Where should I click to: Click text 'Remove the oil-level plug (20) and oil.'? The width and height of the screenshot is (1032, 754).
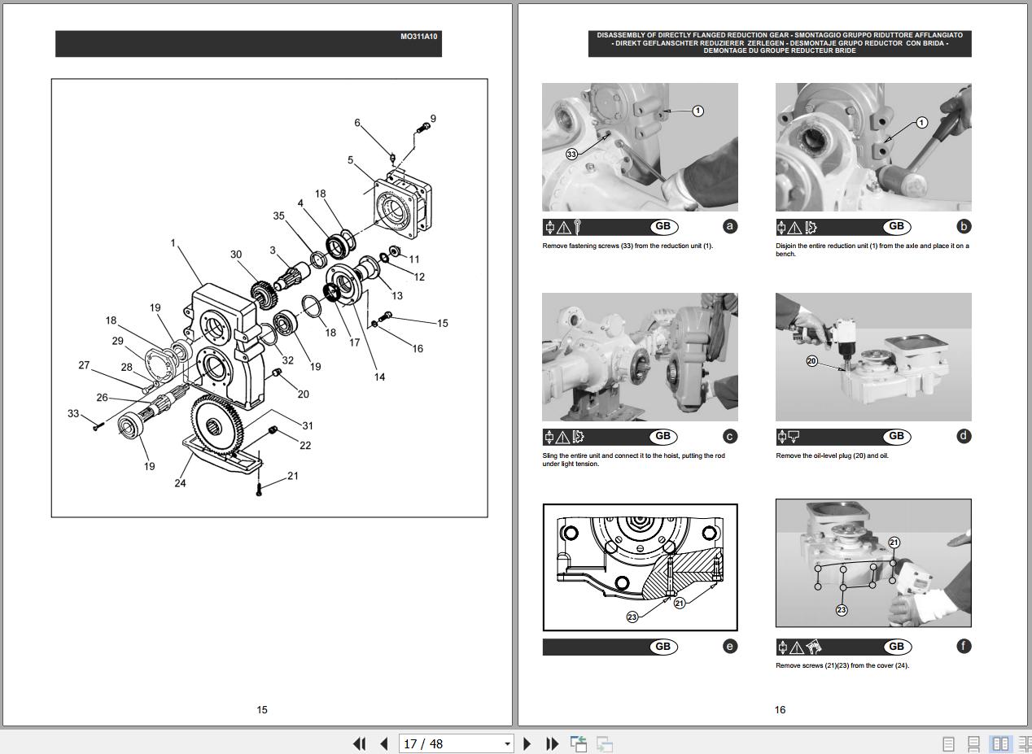[833, 455]
